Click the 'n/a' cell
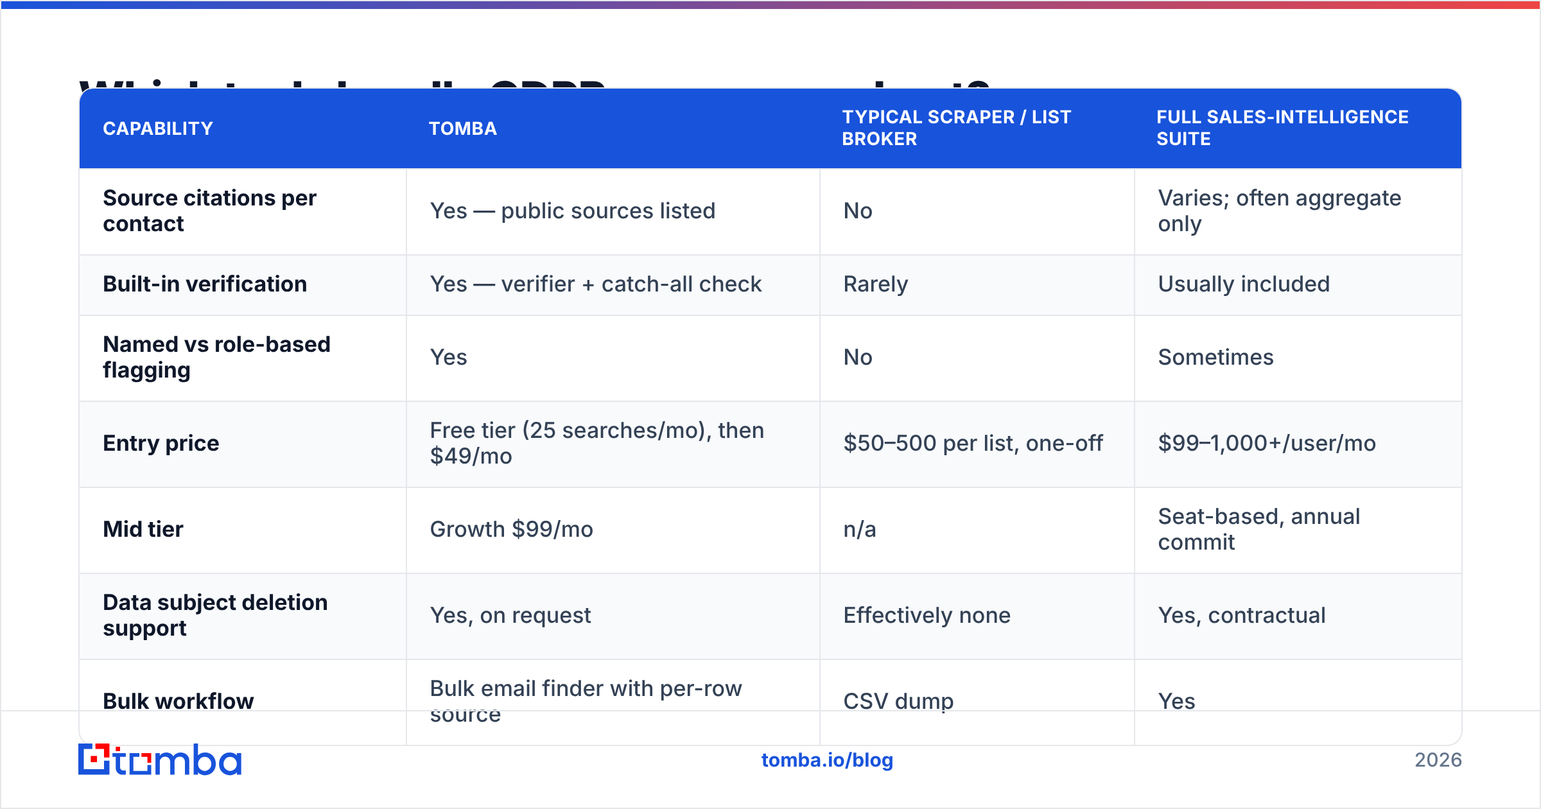This screenshot has width=1541, height=809. [860, 529]
